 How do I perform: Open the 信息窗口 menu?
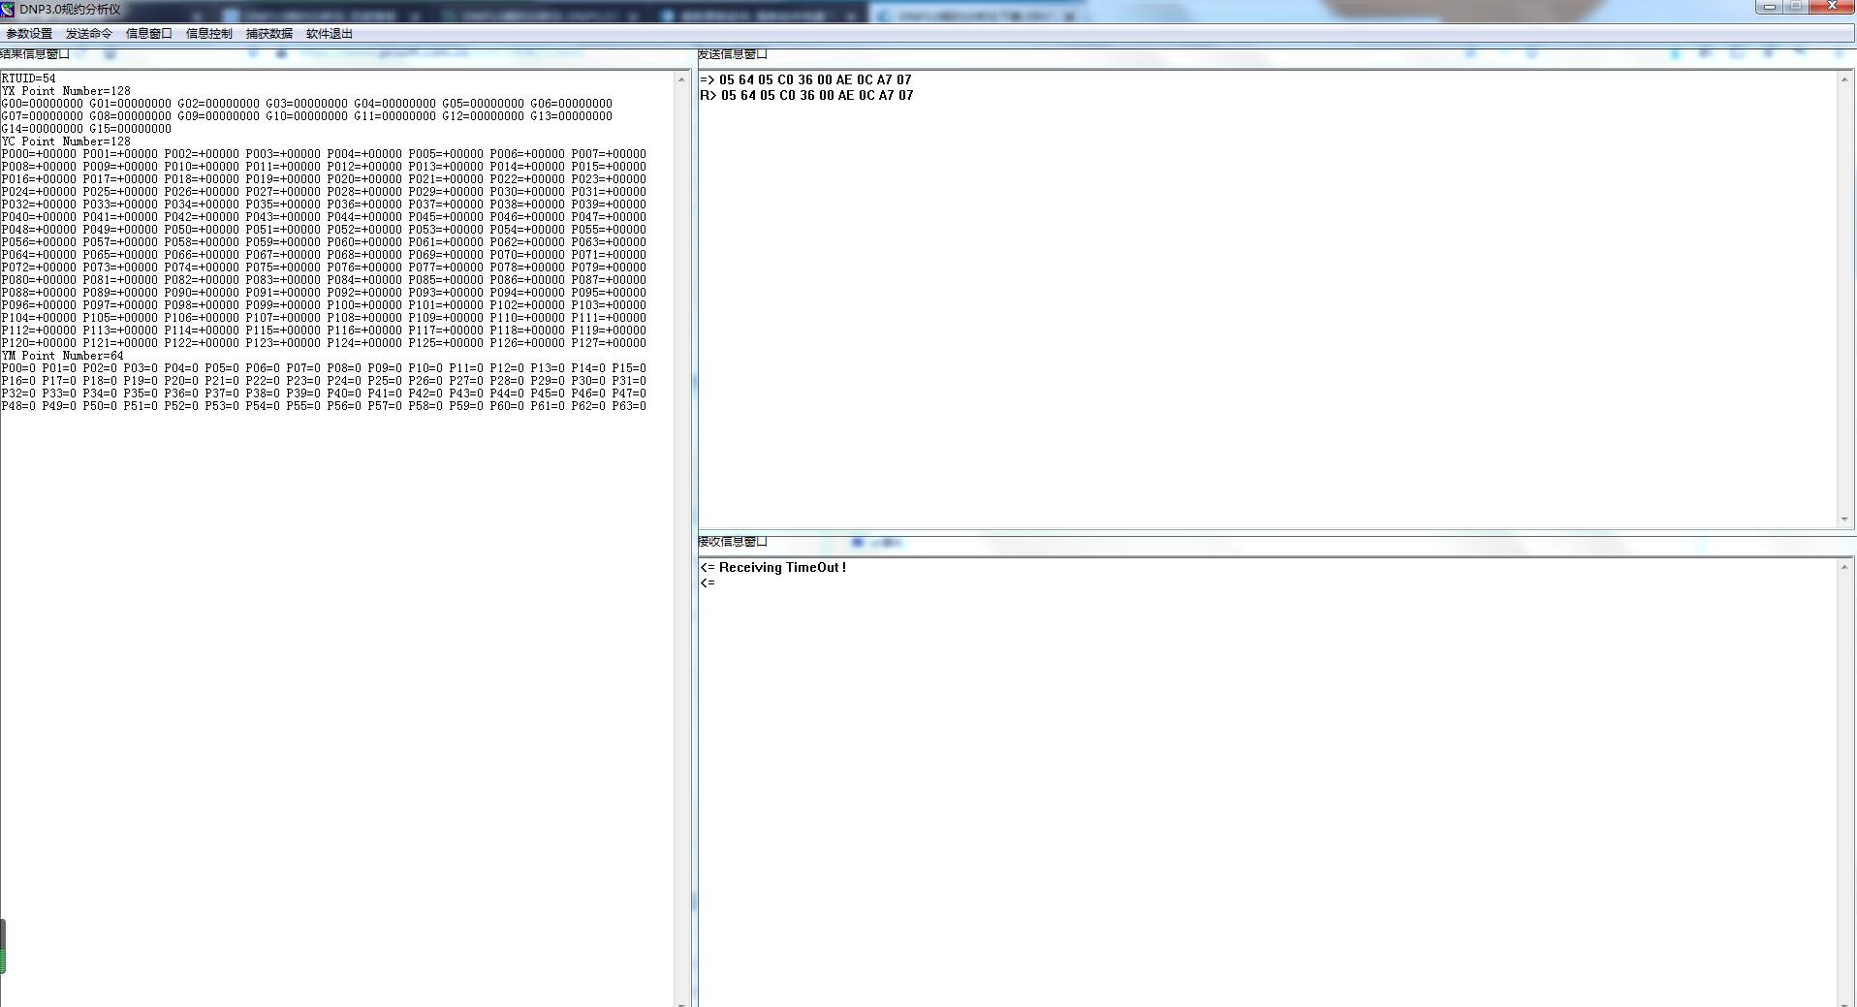tap(149, 34)
